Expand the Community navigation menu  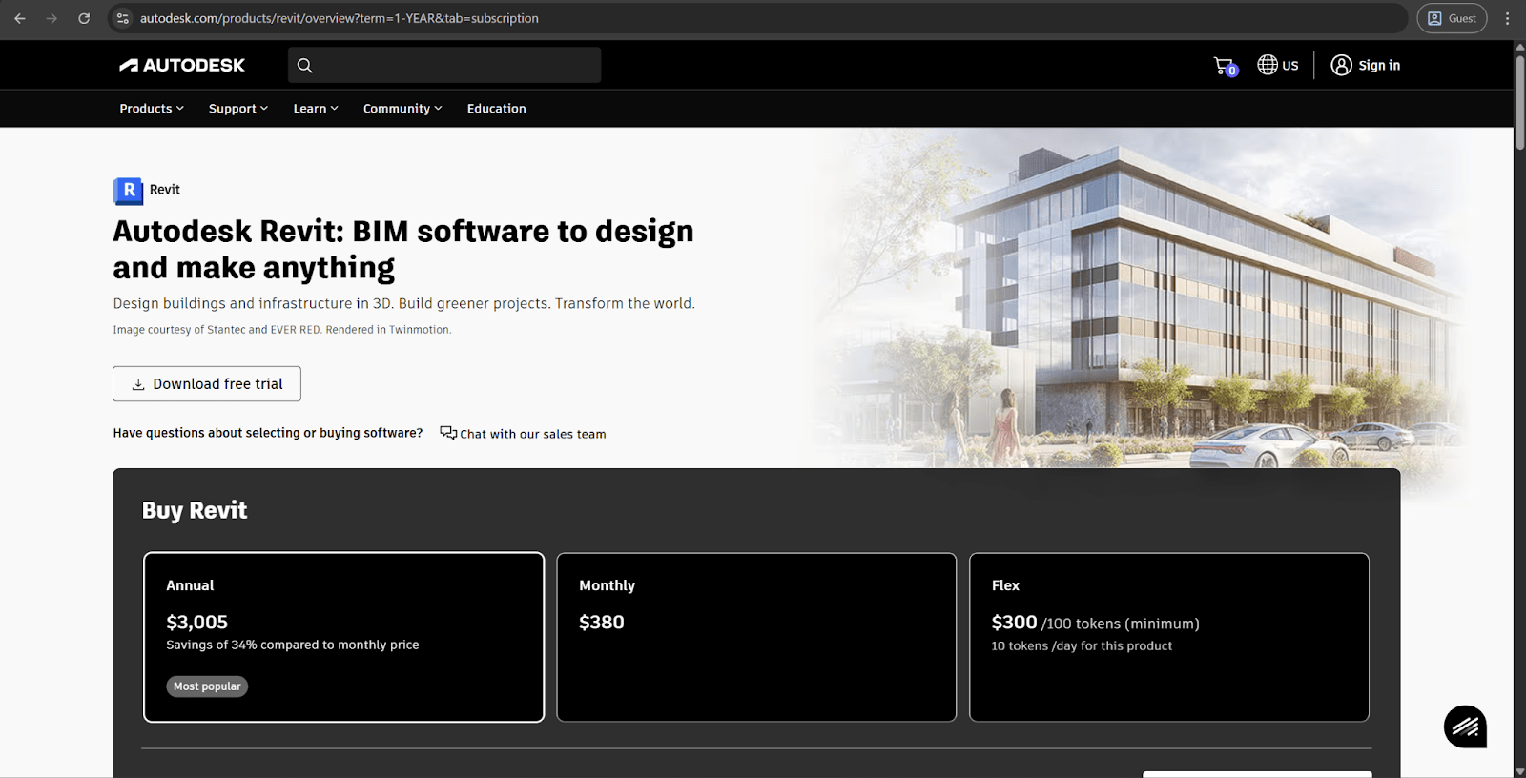[x=402, y=109]
